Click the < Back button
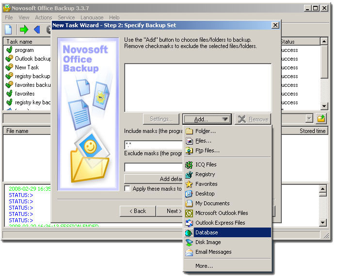The height and width of the screenshot is (278, 337). coord(138,211)
